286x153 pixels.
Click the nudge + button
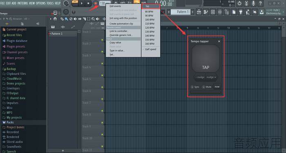(211, 77)
